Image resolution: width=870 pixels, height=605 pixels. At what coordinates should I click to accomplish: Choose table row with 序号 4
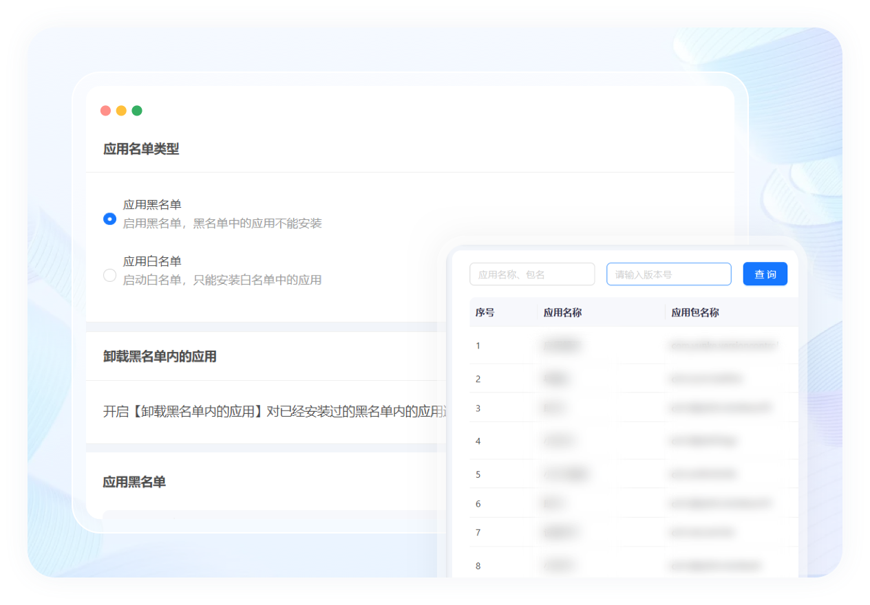tap(633, 441)
